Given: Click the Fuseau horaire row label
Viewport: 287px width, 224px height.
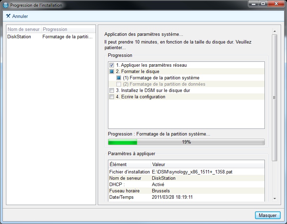Looking at the screenshot, I should click(x=125, y=191).
